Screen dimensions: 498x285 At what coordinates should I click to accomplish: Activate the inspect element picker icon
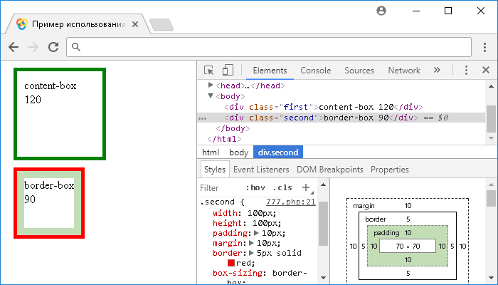[208, 71]
